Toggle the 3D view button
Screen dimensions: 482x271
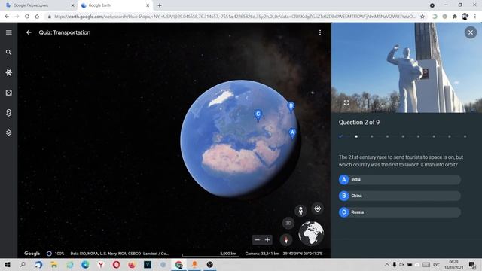288,223
